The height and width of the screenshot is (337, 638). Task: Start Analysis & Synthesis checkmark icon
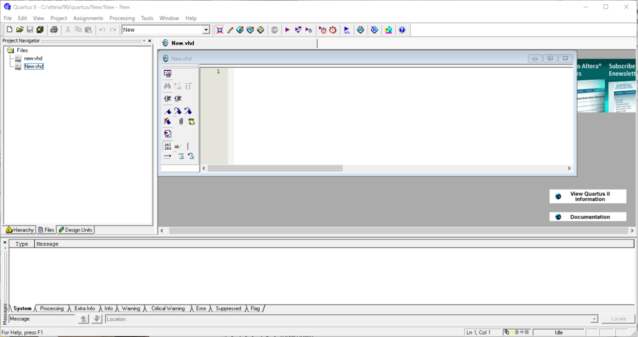[298, 30]
